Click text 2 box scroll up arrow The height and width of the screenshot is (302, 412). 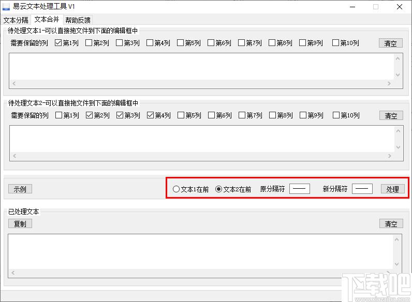(399, 131)
